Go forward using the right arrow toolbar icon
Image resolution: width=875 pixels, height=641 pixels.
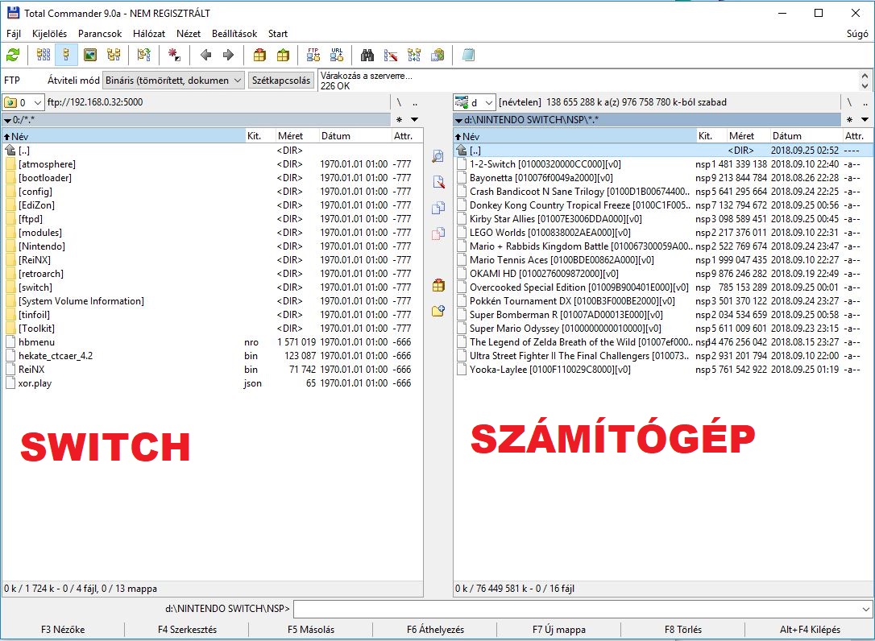point(228,55)
